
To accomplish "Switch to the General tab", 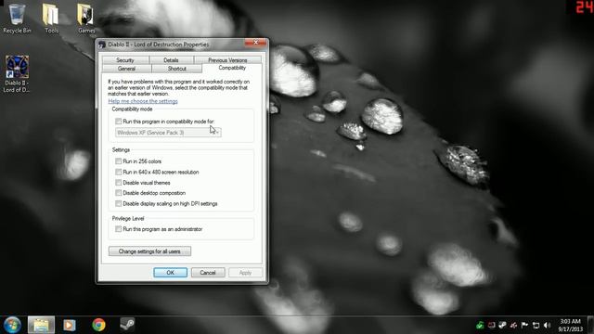I will 126,69.
